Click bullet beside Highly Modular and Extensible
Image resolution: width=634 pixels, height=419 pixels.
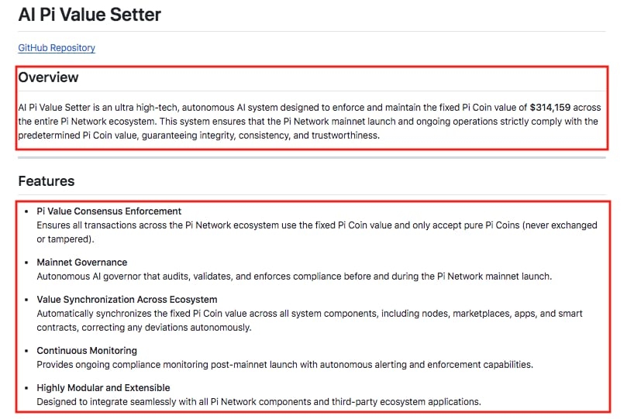26,388
